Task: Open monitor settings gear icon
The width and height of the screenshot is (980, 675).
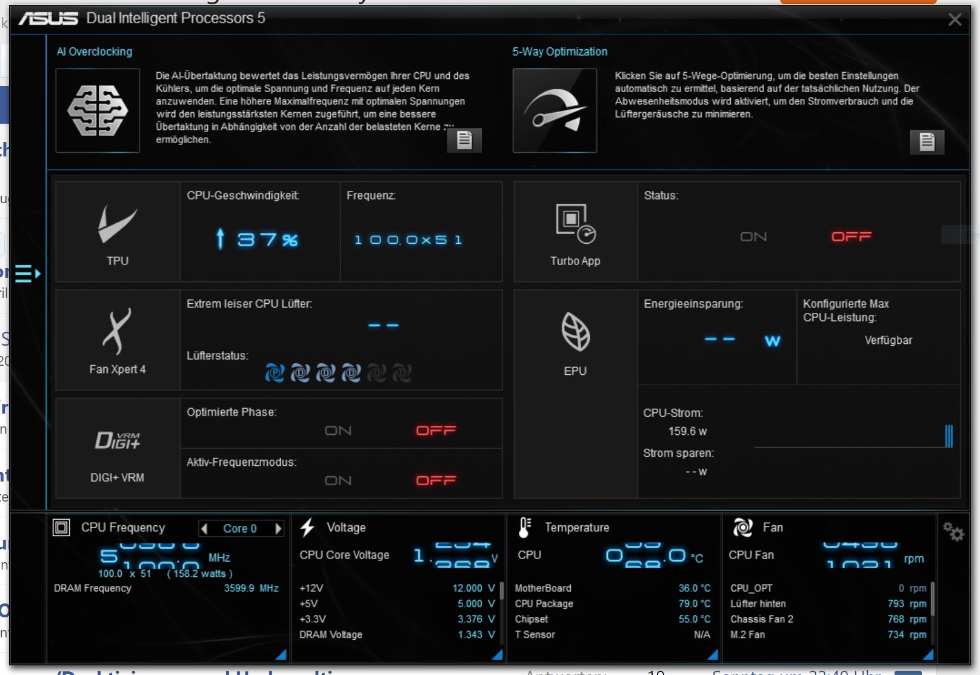Action: (953, 532)
